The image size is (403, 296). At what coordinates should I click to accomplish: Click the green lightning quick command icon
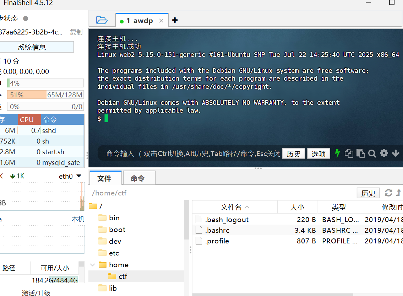pos(337,153)
